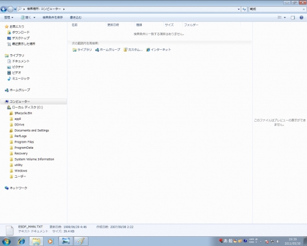Search again in the Internet location
This screenshot has height=246, width=307.
tap(158, 50)
